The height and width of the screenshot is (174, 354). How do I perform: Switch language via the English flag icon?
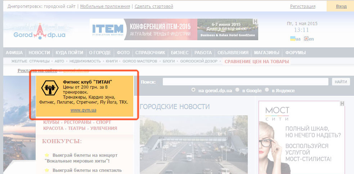pos(306,38)
